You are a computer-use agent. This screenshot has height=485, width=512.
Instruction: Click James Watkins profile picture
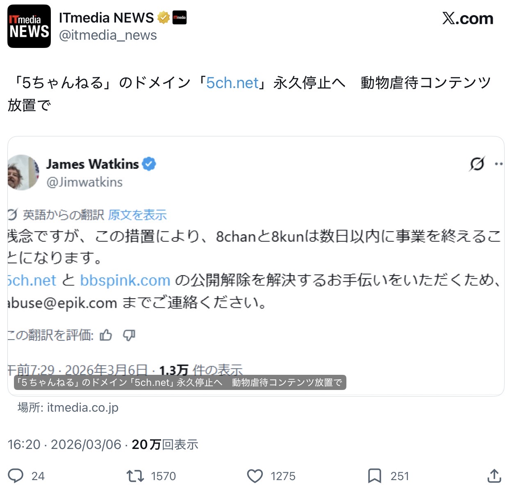(23, 172)
